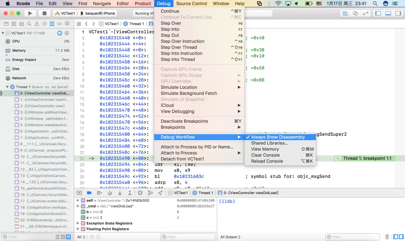Viewport: 405px width, 241px height.
Task: Expand Exception State Registers
Action: tap(78, 223)
